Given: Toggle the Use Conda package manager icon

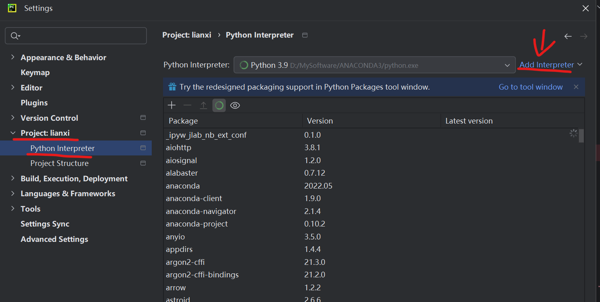Looking at the screenshot, I should click(x=219, y=105).
